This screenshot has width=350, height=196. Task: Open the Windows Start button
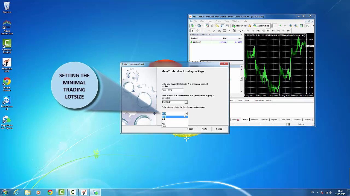[5, 192]
